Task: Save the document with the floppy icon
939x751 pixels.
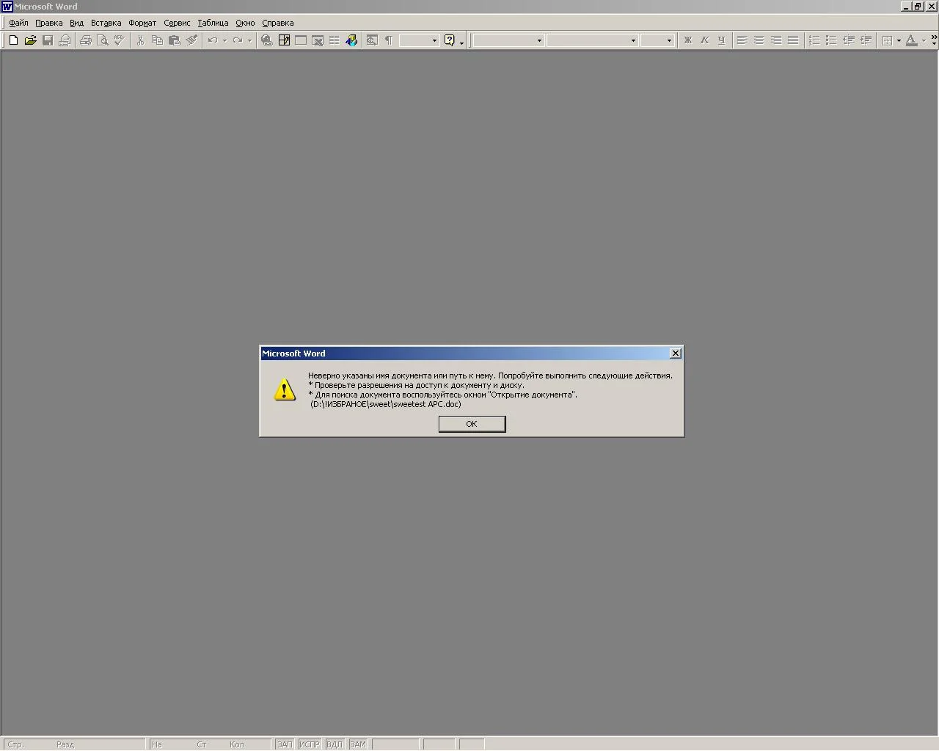Action: (48, 40)
